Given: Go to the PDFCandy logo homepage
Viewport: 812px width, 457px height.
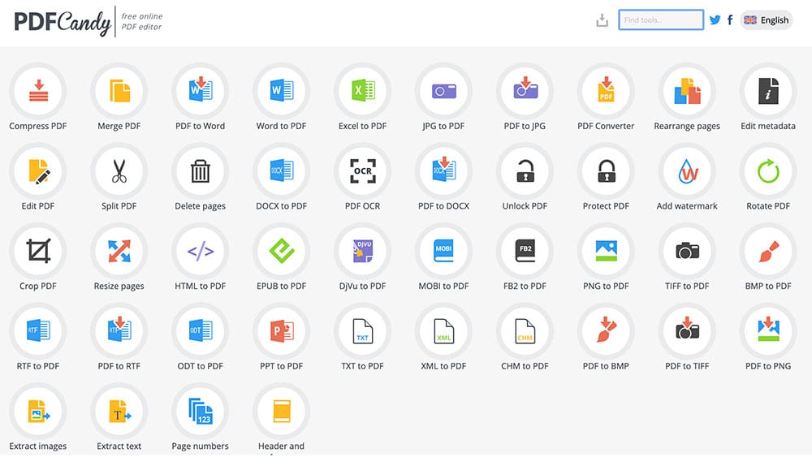Looking at the screenshot, I should tap(63, 22).
